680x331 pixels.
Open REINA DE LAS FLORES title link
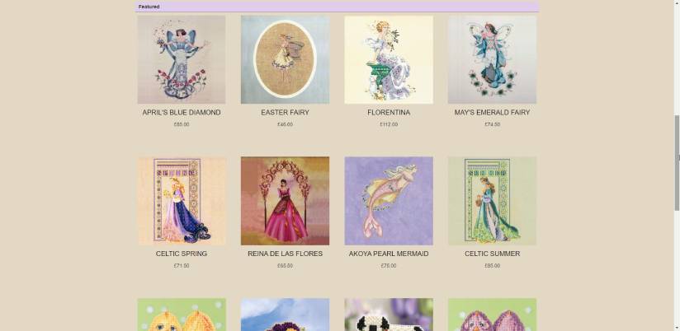[x=285, y=254]
